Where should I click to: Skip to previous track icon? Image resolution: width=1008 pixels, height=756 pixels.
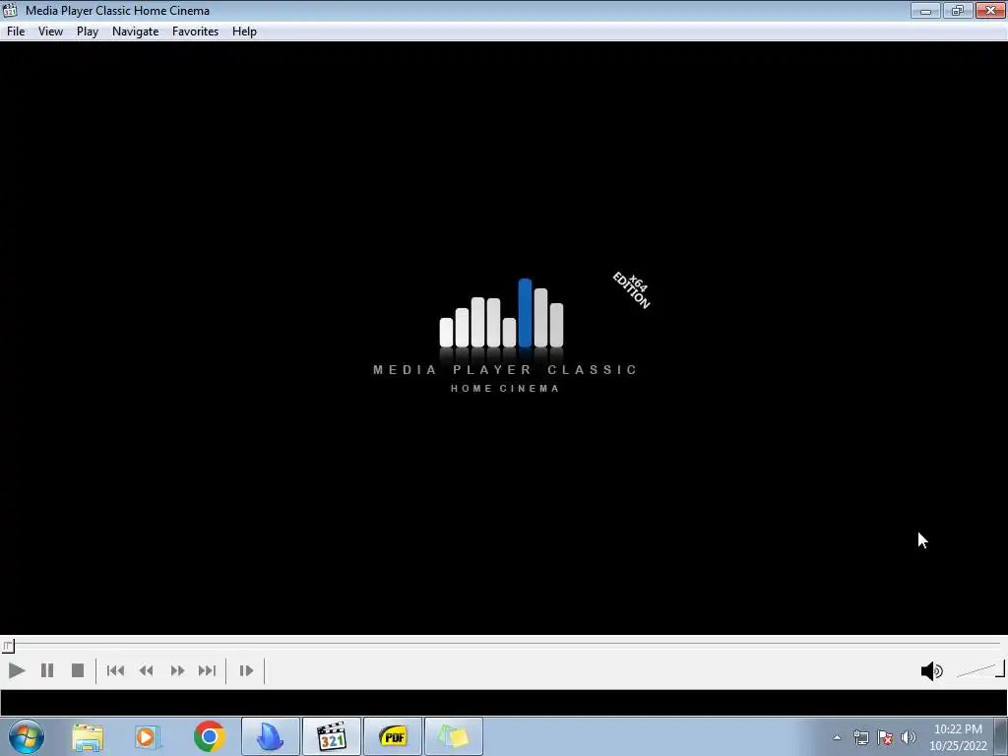coord(116,670)
